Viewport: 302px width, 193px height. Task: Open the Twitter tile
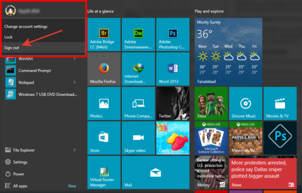pyautogui.click(x=173, y=103)
